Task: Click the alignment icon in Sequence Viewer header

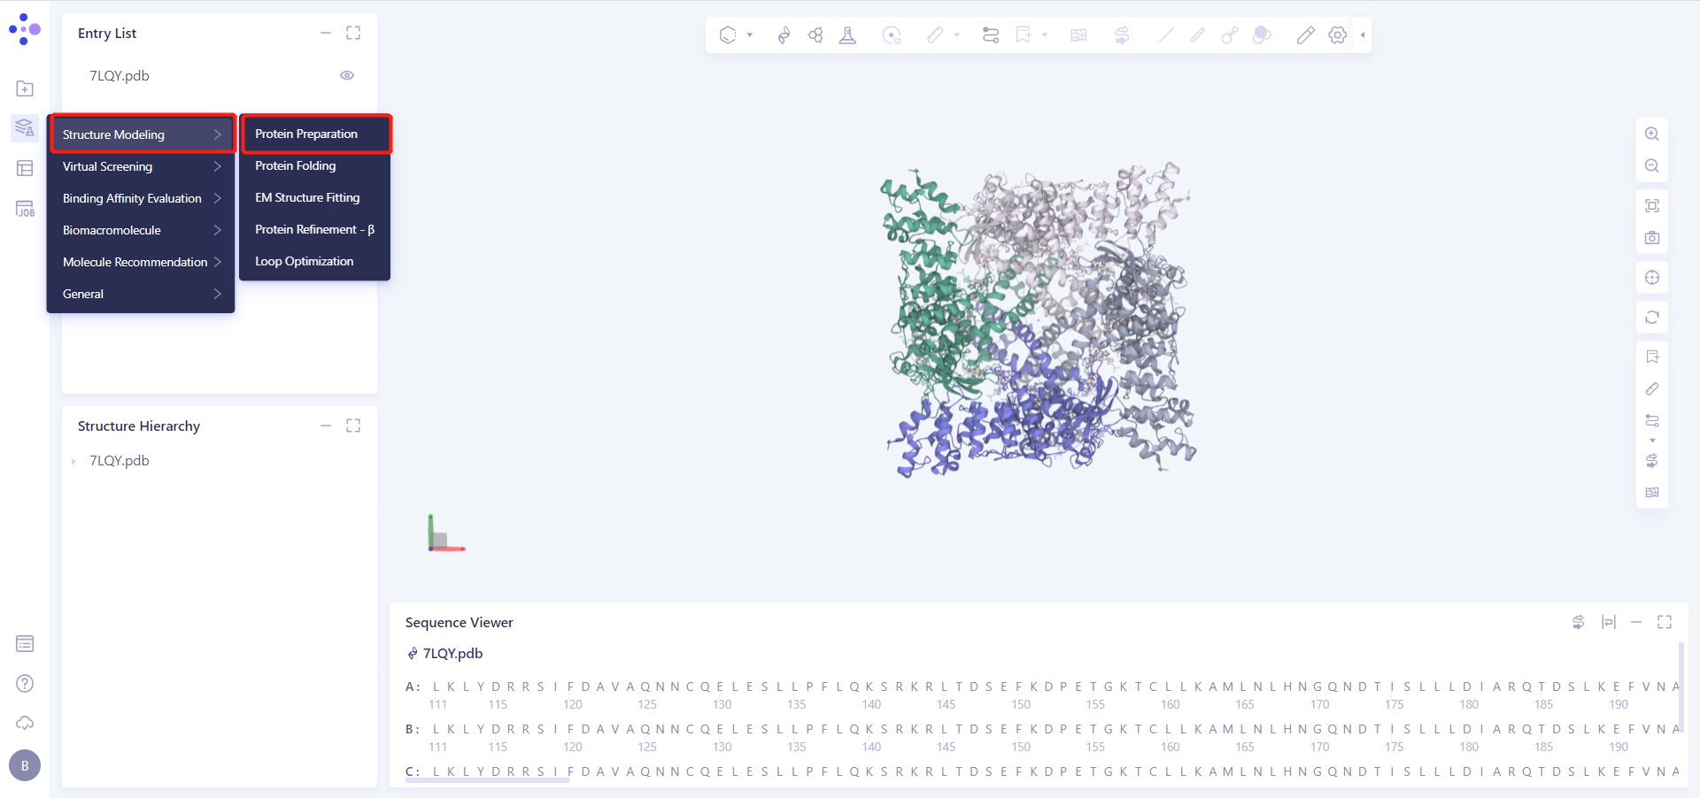Action: [x=1609, y=622]
